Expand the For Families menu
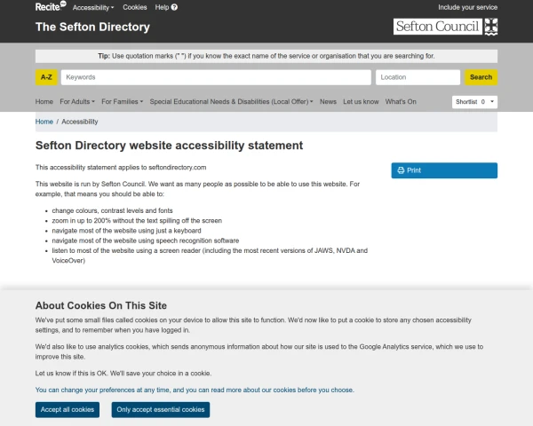Viewport: 533px width, 426px height. 122,102
